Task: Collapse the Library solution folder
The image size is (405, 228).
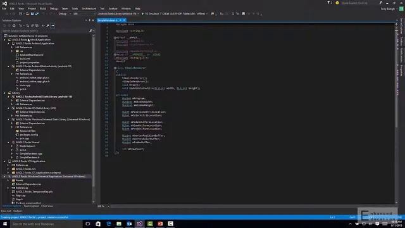Action: click(x=4, y=93)
